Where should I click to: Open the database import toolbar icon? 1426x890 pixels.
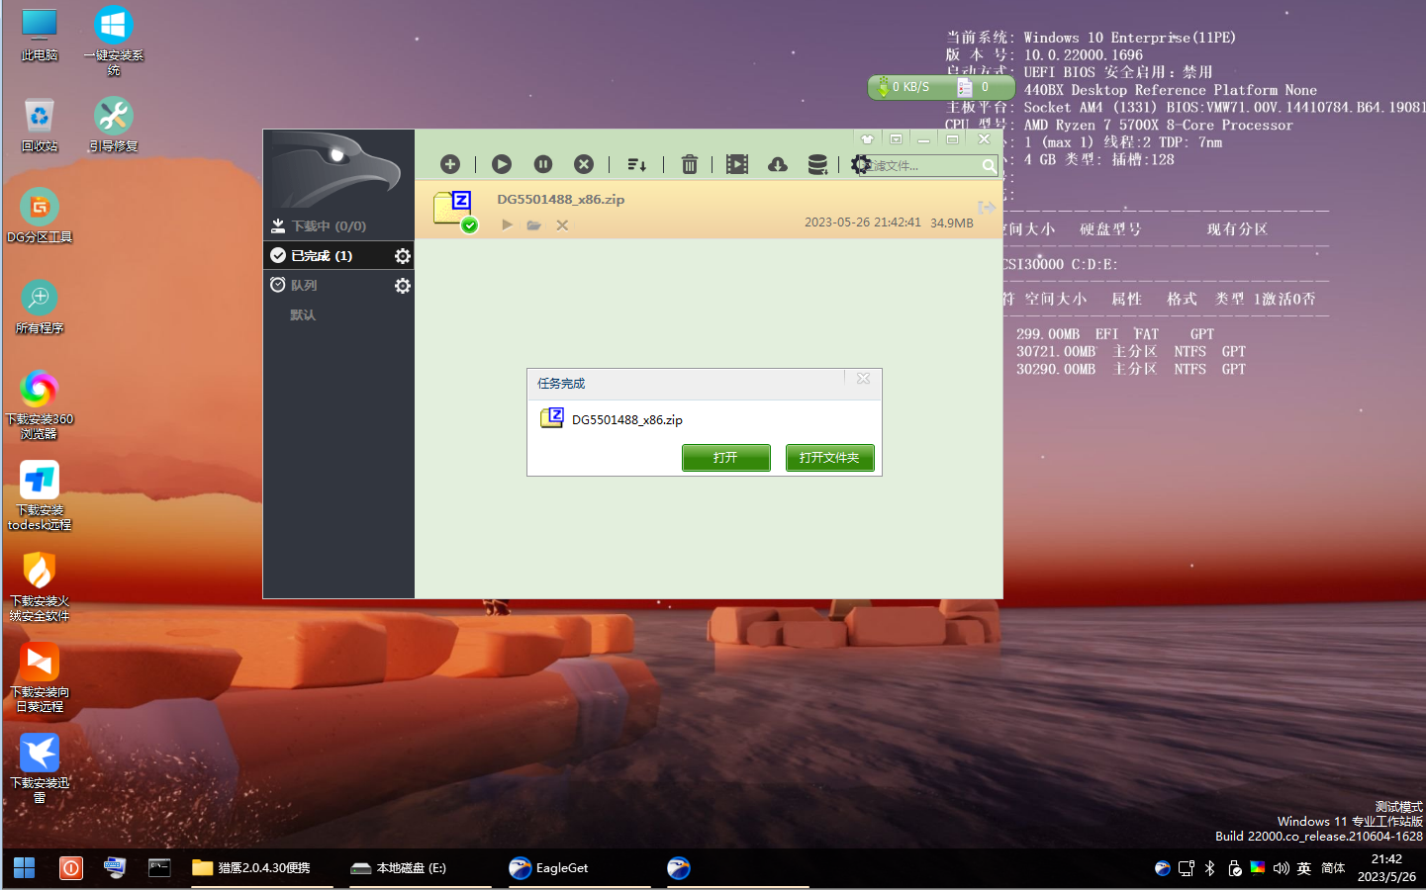point(817,164)
